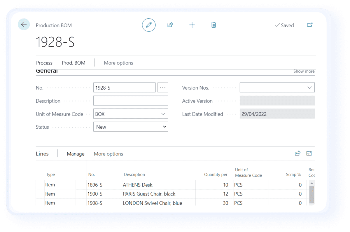
Task: Click Item type in 1896-S row
Action: tap(60, 185)
